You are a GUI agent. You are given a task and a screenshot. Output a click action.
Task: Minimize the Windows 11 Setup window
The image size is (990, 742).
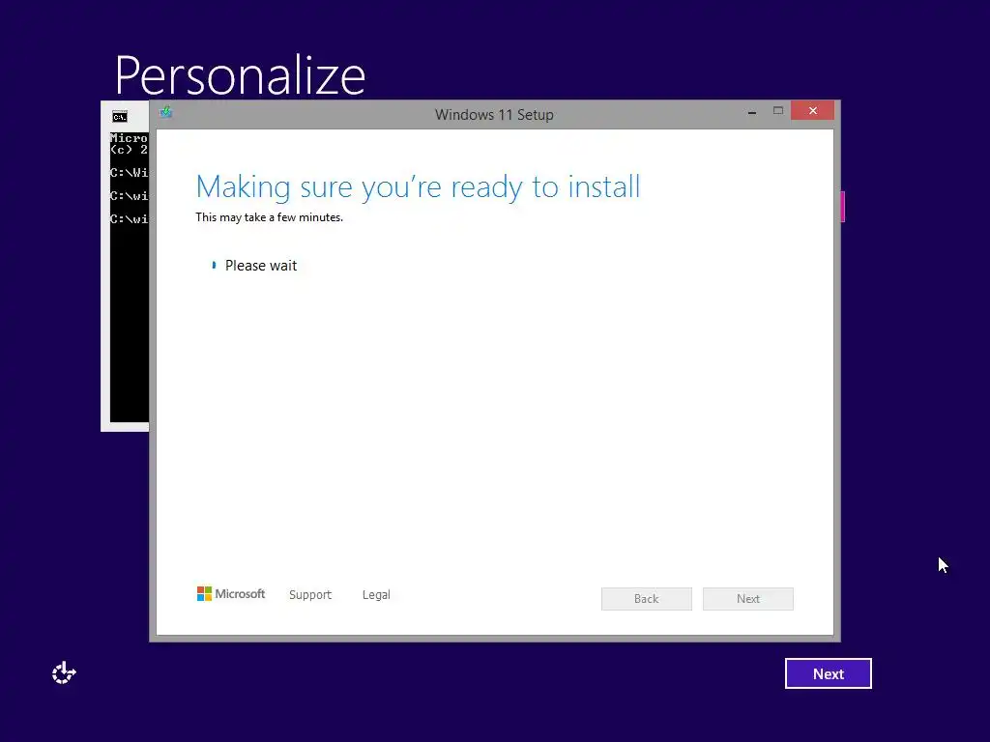point(752,112)
